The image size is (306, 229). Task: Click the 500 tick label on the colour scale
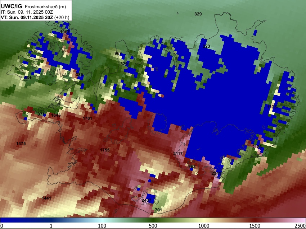[153, 226]
